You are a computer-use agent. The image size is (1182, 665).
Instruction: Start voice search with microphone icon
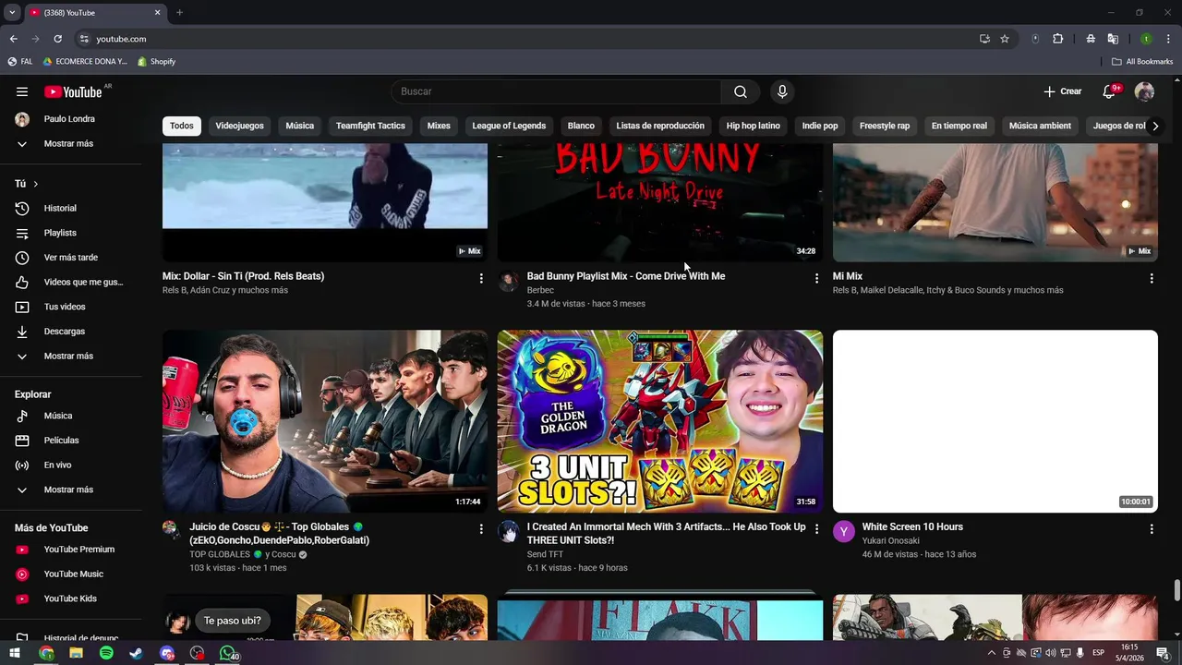(x=782, y=91)
